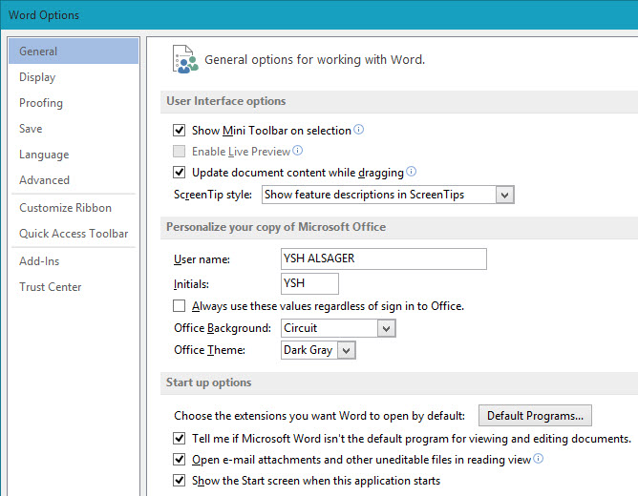The image size is (638, 496).
Task: Click the info icon beside Show Mini Toolbar
Action: (x=358, y=130)
